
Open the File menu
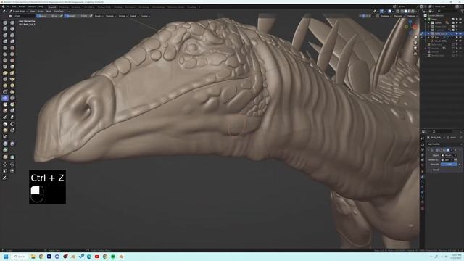coord(8,7)
